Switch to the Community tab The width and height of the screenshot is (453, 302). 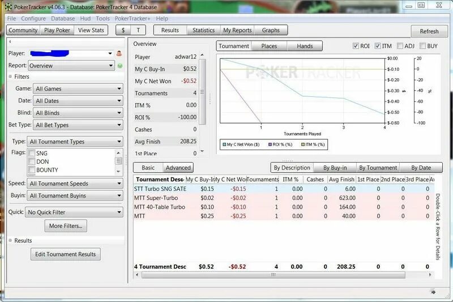point(23,30)
